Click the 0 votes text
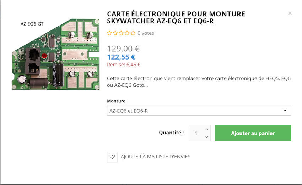The image size is (302, 185). point(146,33)
